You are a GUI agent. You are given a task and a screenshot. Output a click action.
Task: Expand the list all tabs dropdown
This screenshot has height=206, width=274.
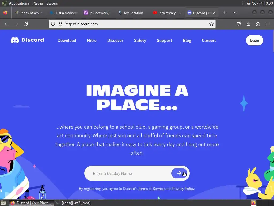click(x=235, y=13)
